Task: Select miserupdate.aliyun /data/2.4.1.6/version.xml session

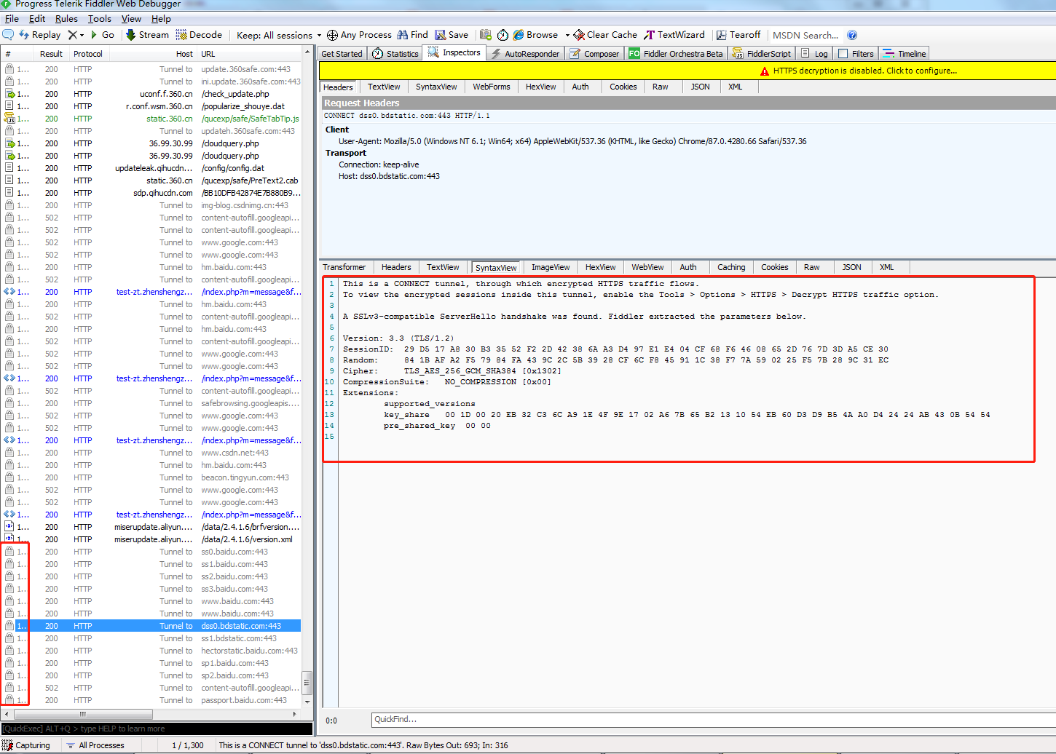Action: pos(151,539)
